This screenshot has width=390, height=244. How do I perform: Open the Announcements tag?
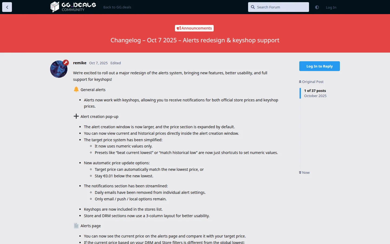pyautogui.click(x=194, y=28)
